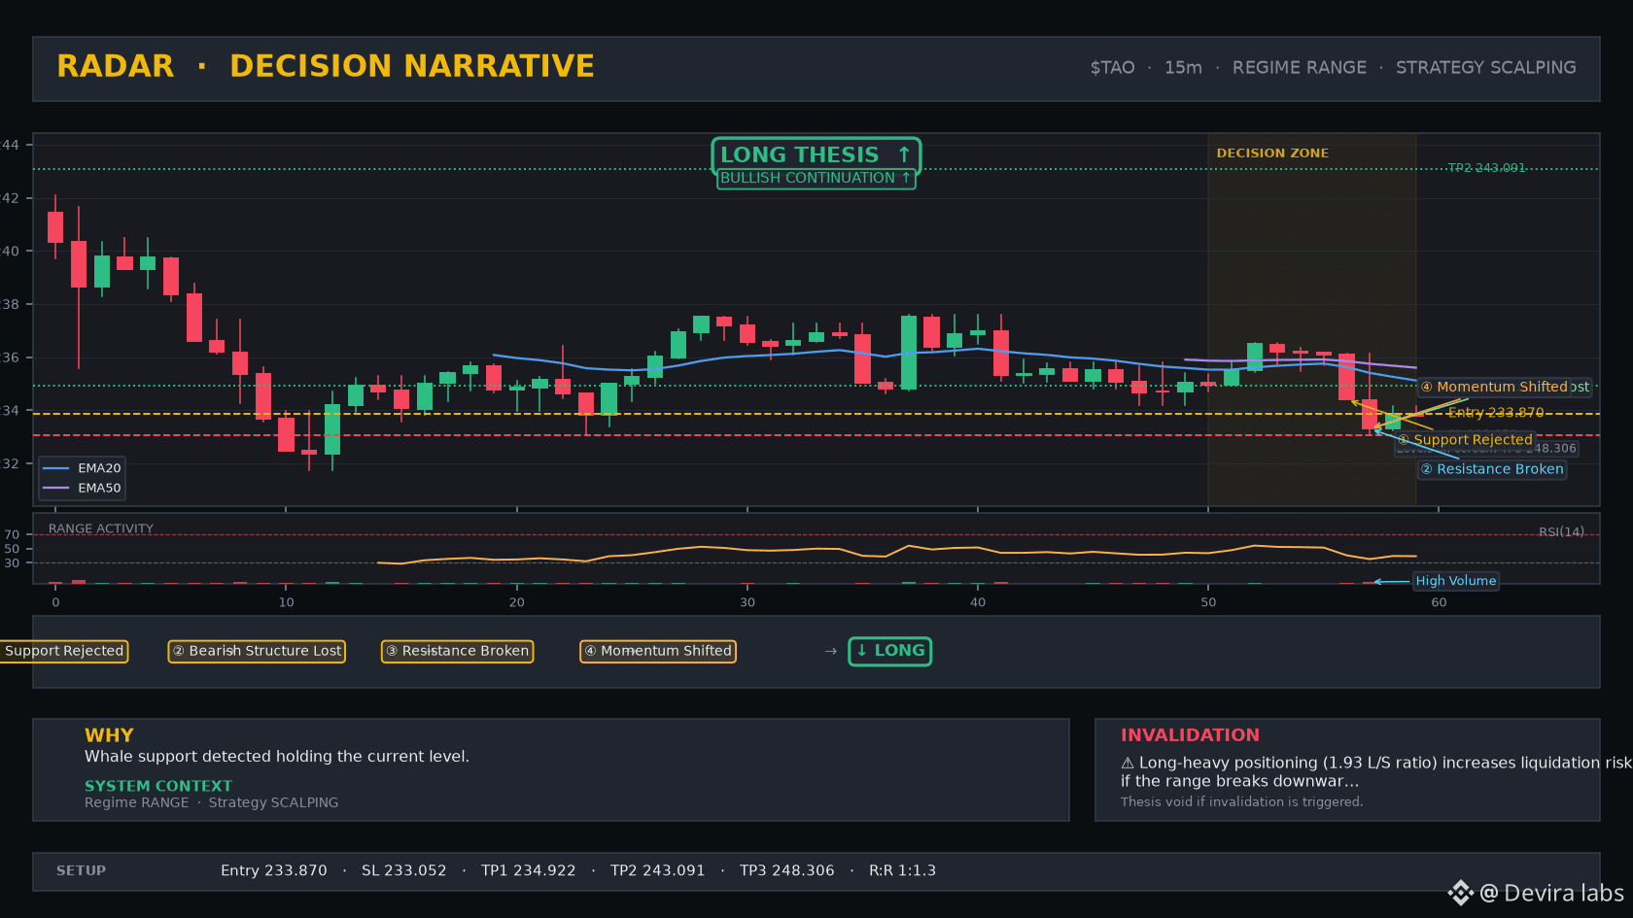Click the Resistance Broken chart annotation
This screenshot has width=1633, height=918.
tap(1492, 469)
